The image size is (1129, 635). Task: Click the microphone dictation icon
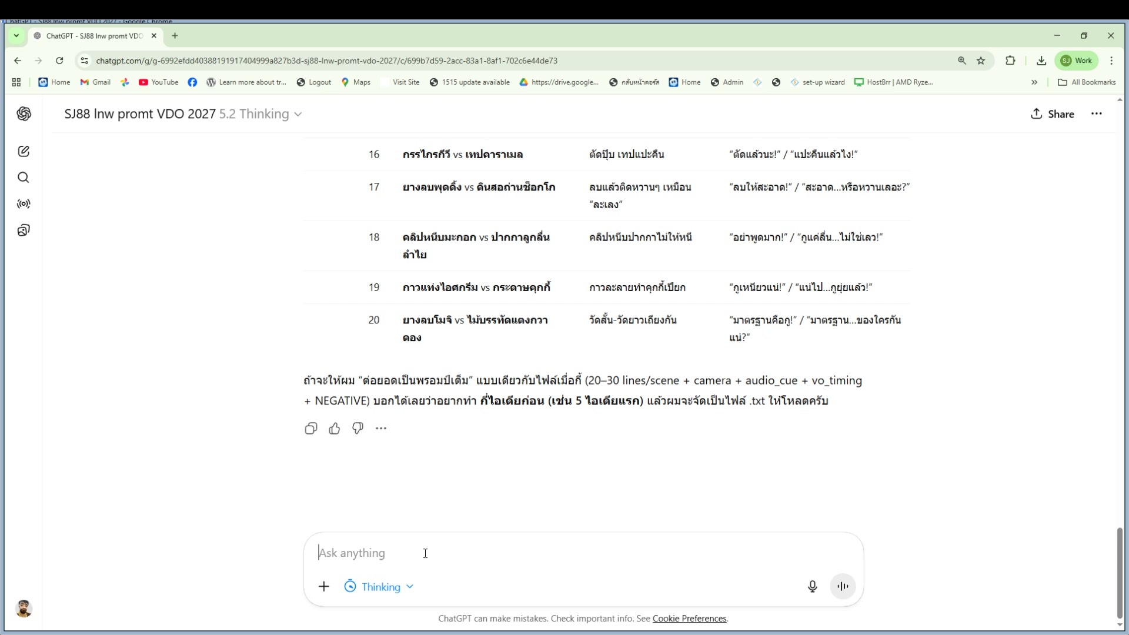point(812,586)
